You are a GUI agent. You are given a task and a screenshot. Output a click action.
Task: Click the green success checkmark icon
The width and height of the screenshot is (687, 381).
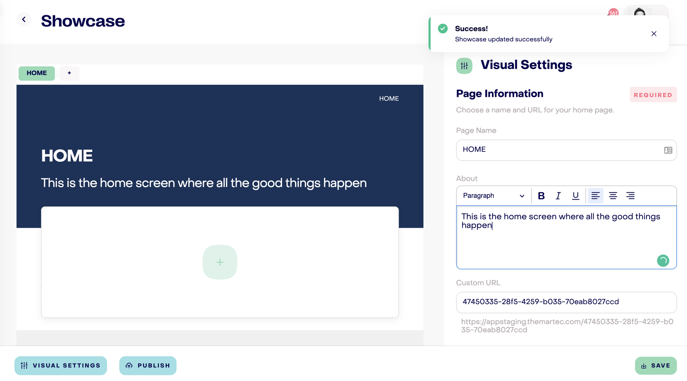pyautogui.click(x=443, y=29)
